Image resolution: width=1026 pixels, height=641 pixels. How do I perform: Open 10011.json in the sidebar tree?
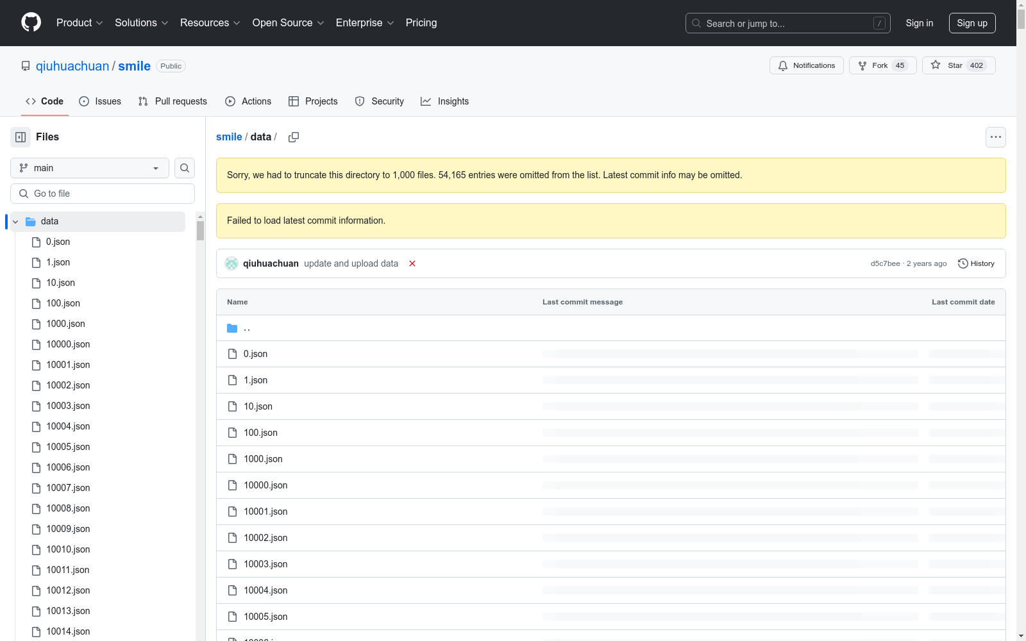tap(68, 570)
